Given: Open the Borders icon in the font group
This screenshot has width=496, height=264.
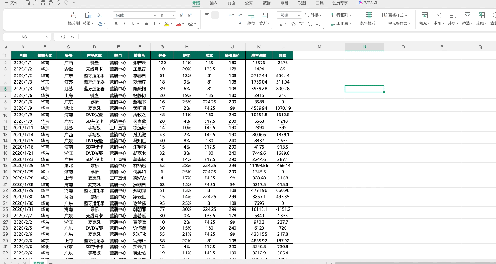Looking at the screenshot, I should [154, 23].
